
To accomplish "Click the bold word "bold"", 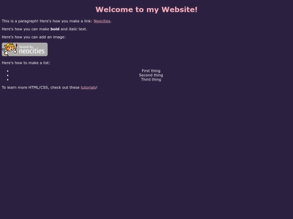I will (55, 29).
